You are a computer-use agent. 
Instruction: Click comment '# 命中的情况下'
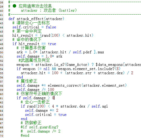[x=27, y=40]
